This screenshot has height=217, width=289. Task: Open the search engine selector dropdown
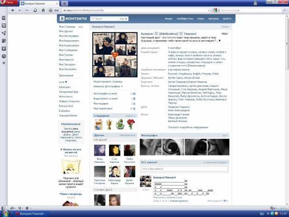click(x=215, y=10)
